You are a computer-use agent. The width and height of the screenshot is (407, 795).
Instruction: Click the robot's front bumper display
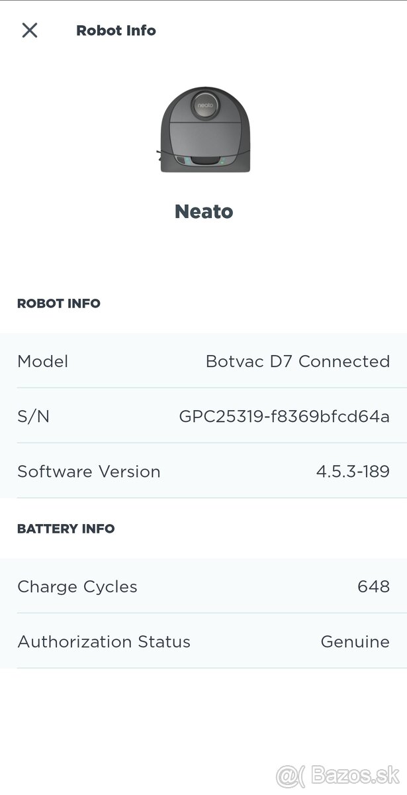204,161
